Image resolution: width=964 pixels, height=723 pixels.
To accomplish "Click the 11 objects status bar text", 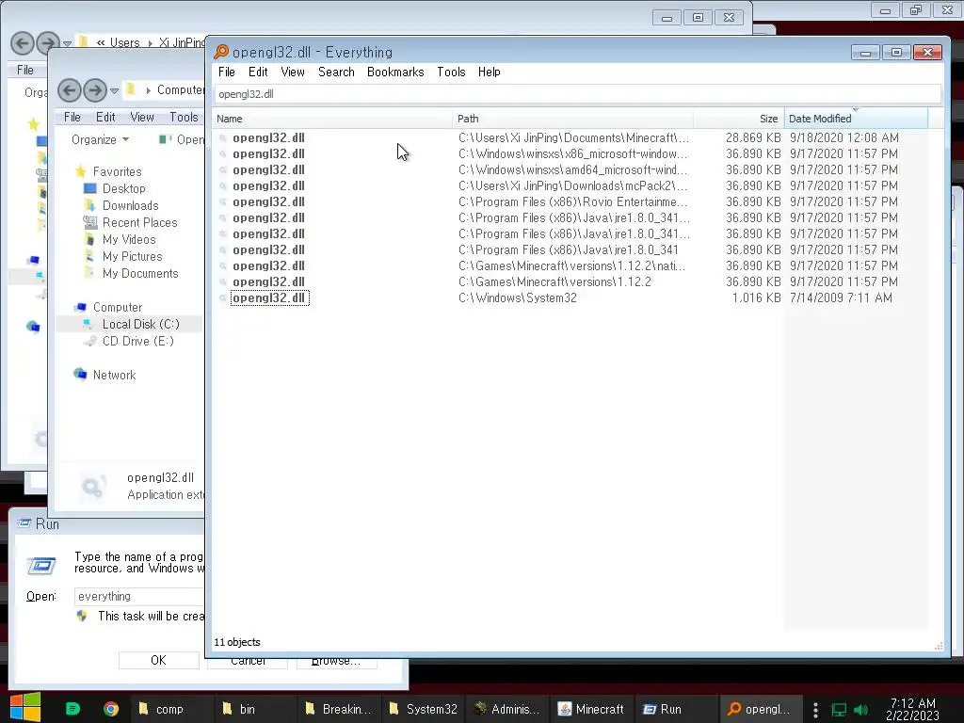I will [x=236, y=642].
